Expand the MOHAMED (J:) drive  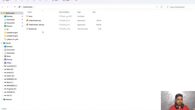coord(3,86)
